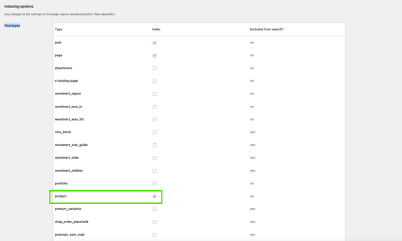Check the woodmart_woo_fbt Index box
402x241 pixels.
click(154, 120)
